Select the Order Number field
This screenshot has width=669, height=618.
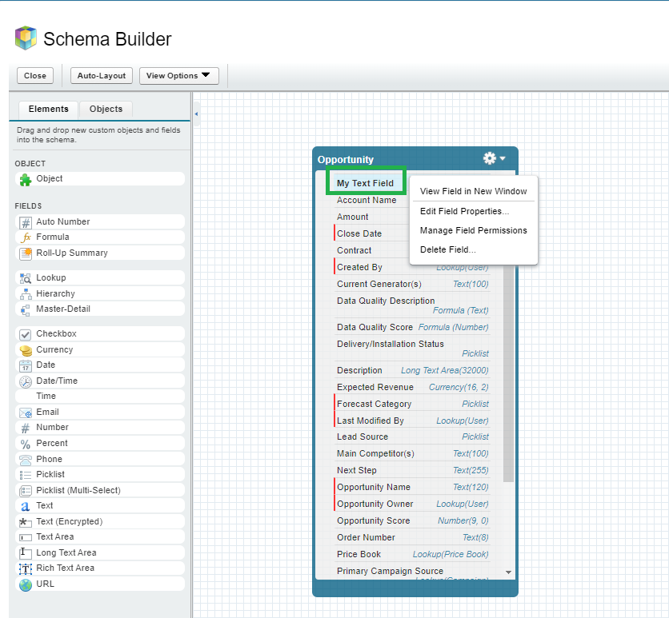pyautogui.click(x=412, y=537)
